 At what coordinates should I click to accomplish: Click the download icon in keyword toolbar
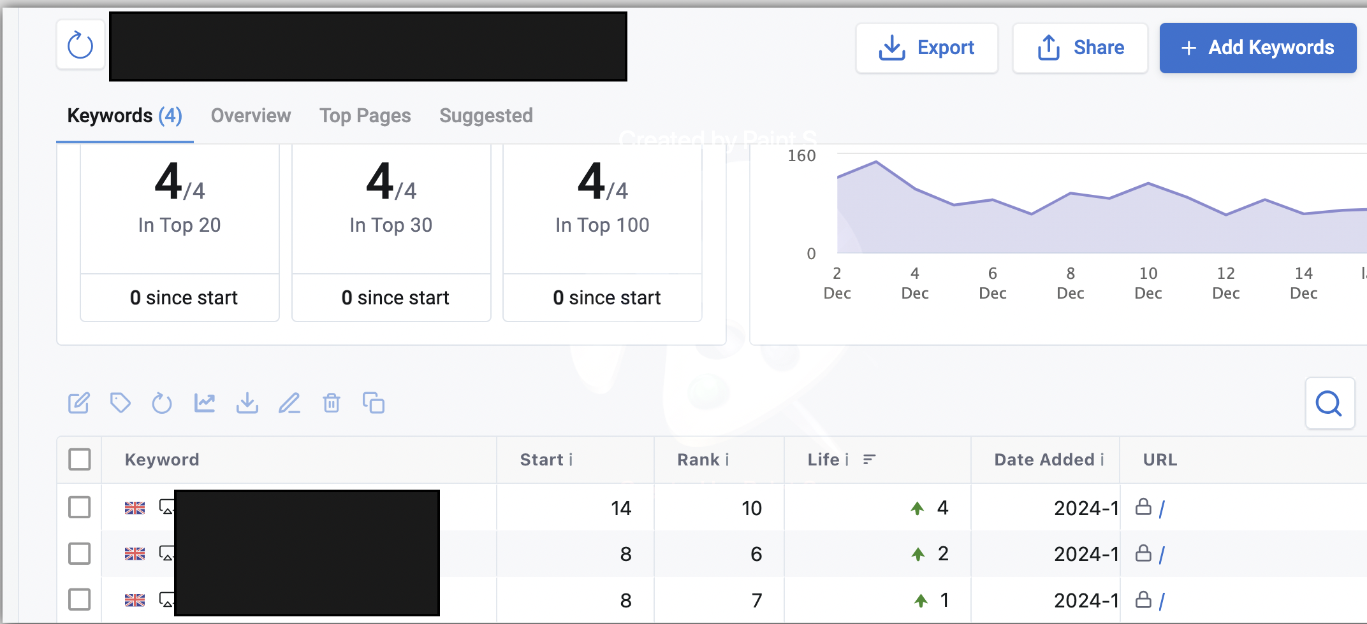pyautogui.click(x=247, y=403)
